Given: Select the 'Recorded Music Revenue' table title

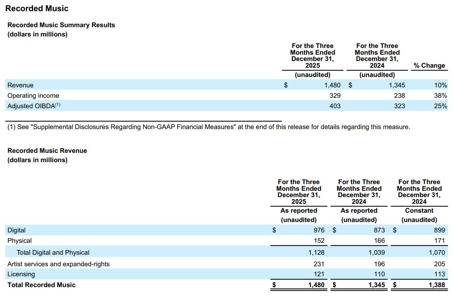Looking at the screenshot, I should click(47, 151).
